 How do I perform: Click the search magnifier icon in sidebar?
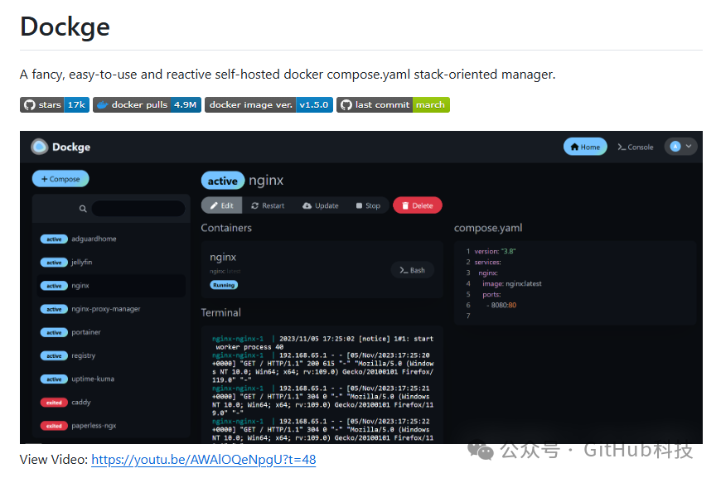pyautogui.click(x=83, y=209)
